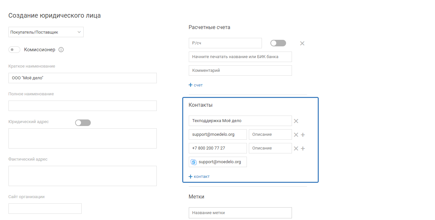The height and width of the screenshot is (220, 435).
Task: Toggle the Комиссионер switch
Action: [x=14, y=50]
